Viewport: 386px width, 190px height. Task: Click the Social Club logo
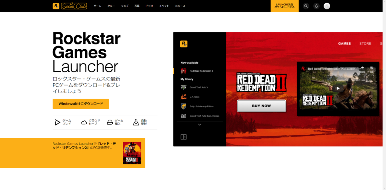point(74,6)
